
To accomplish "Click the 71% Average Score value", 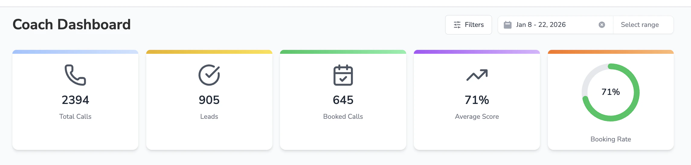I will pyautogui.click(x=477, y=100).
